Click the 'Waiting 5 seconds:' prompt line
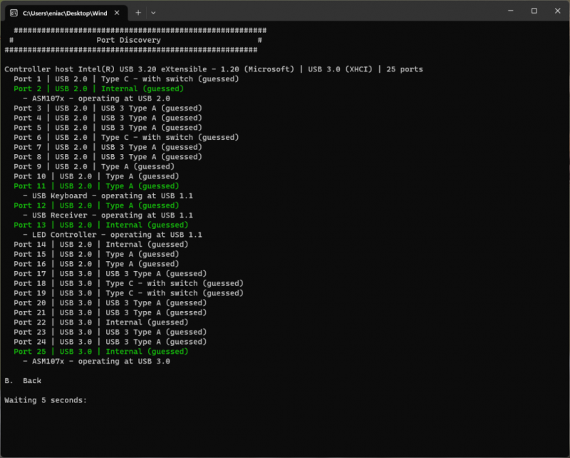This screenshot has width=570, height=458. (x=46, y=400)
